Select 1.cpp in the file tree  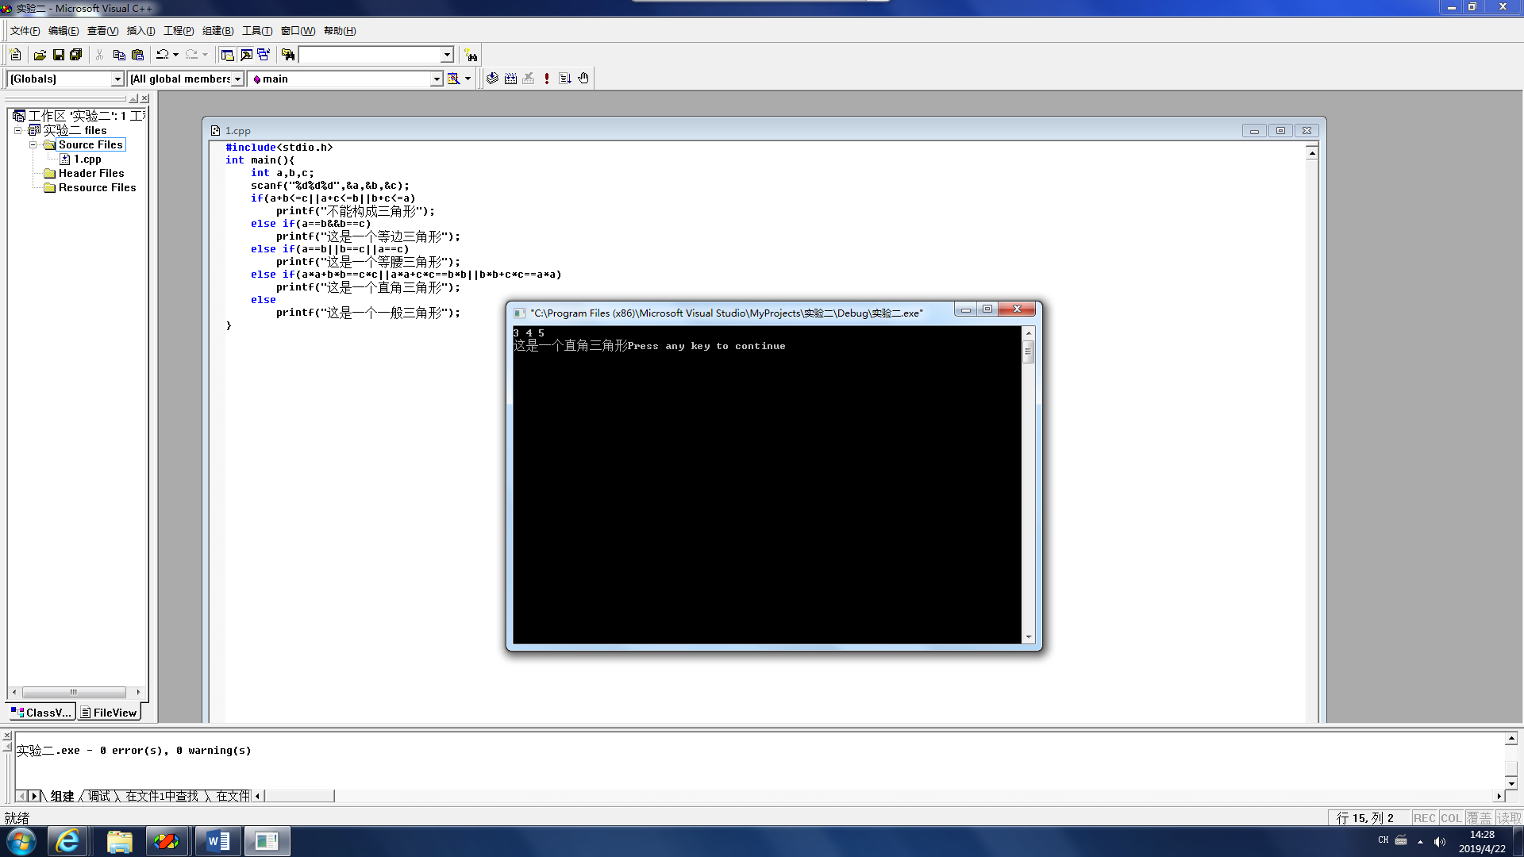point(87,159)
